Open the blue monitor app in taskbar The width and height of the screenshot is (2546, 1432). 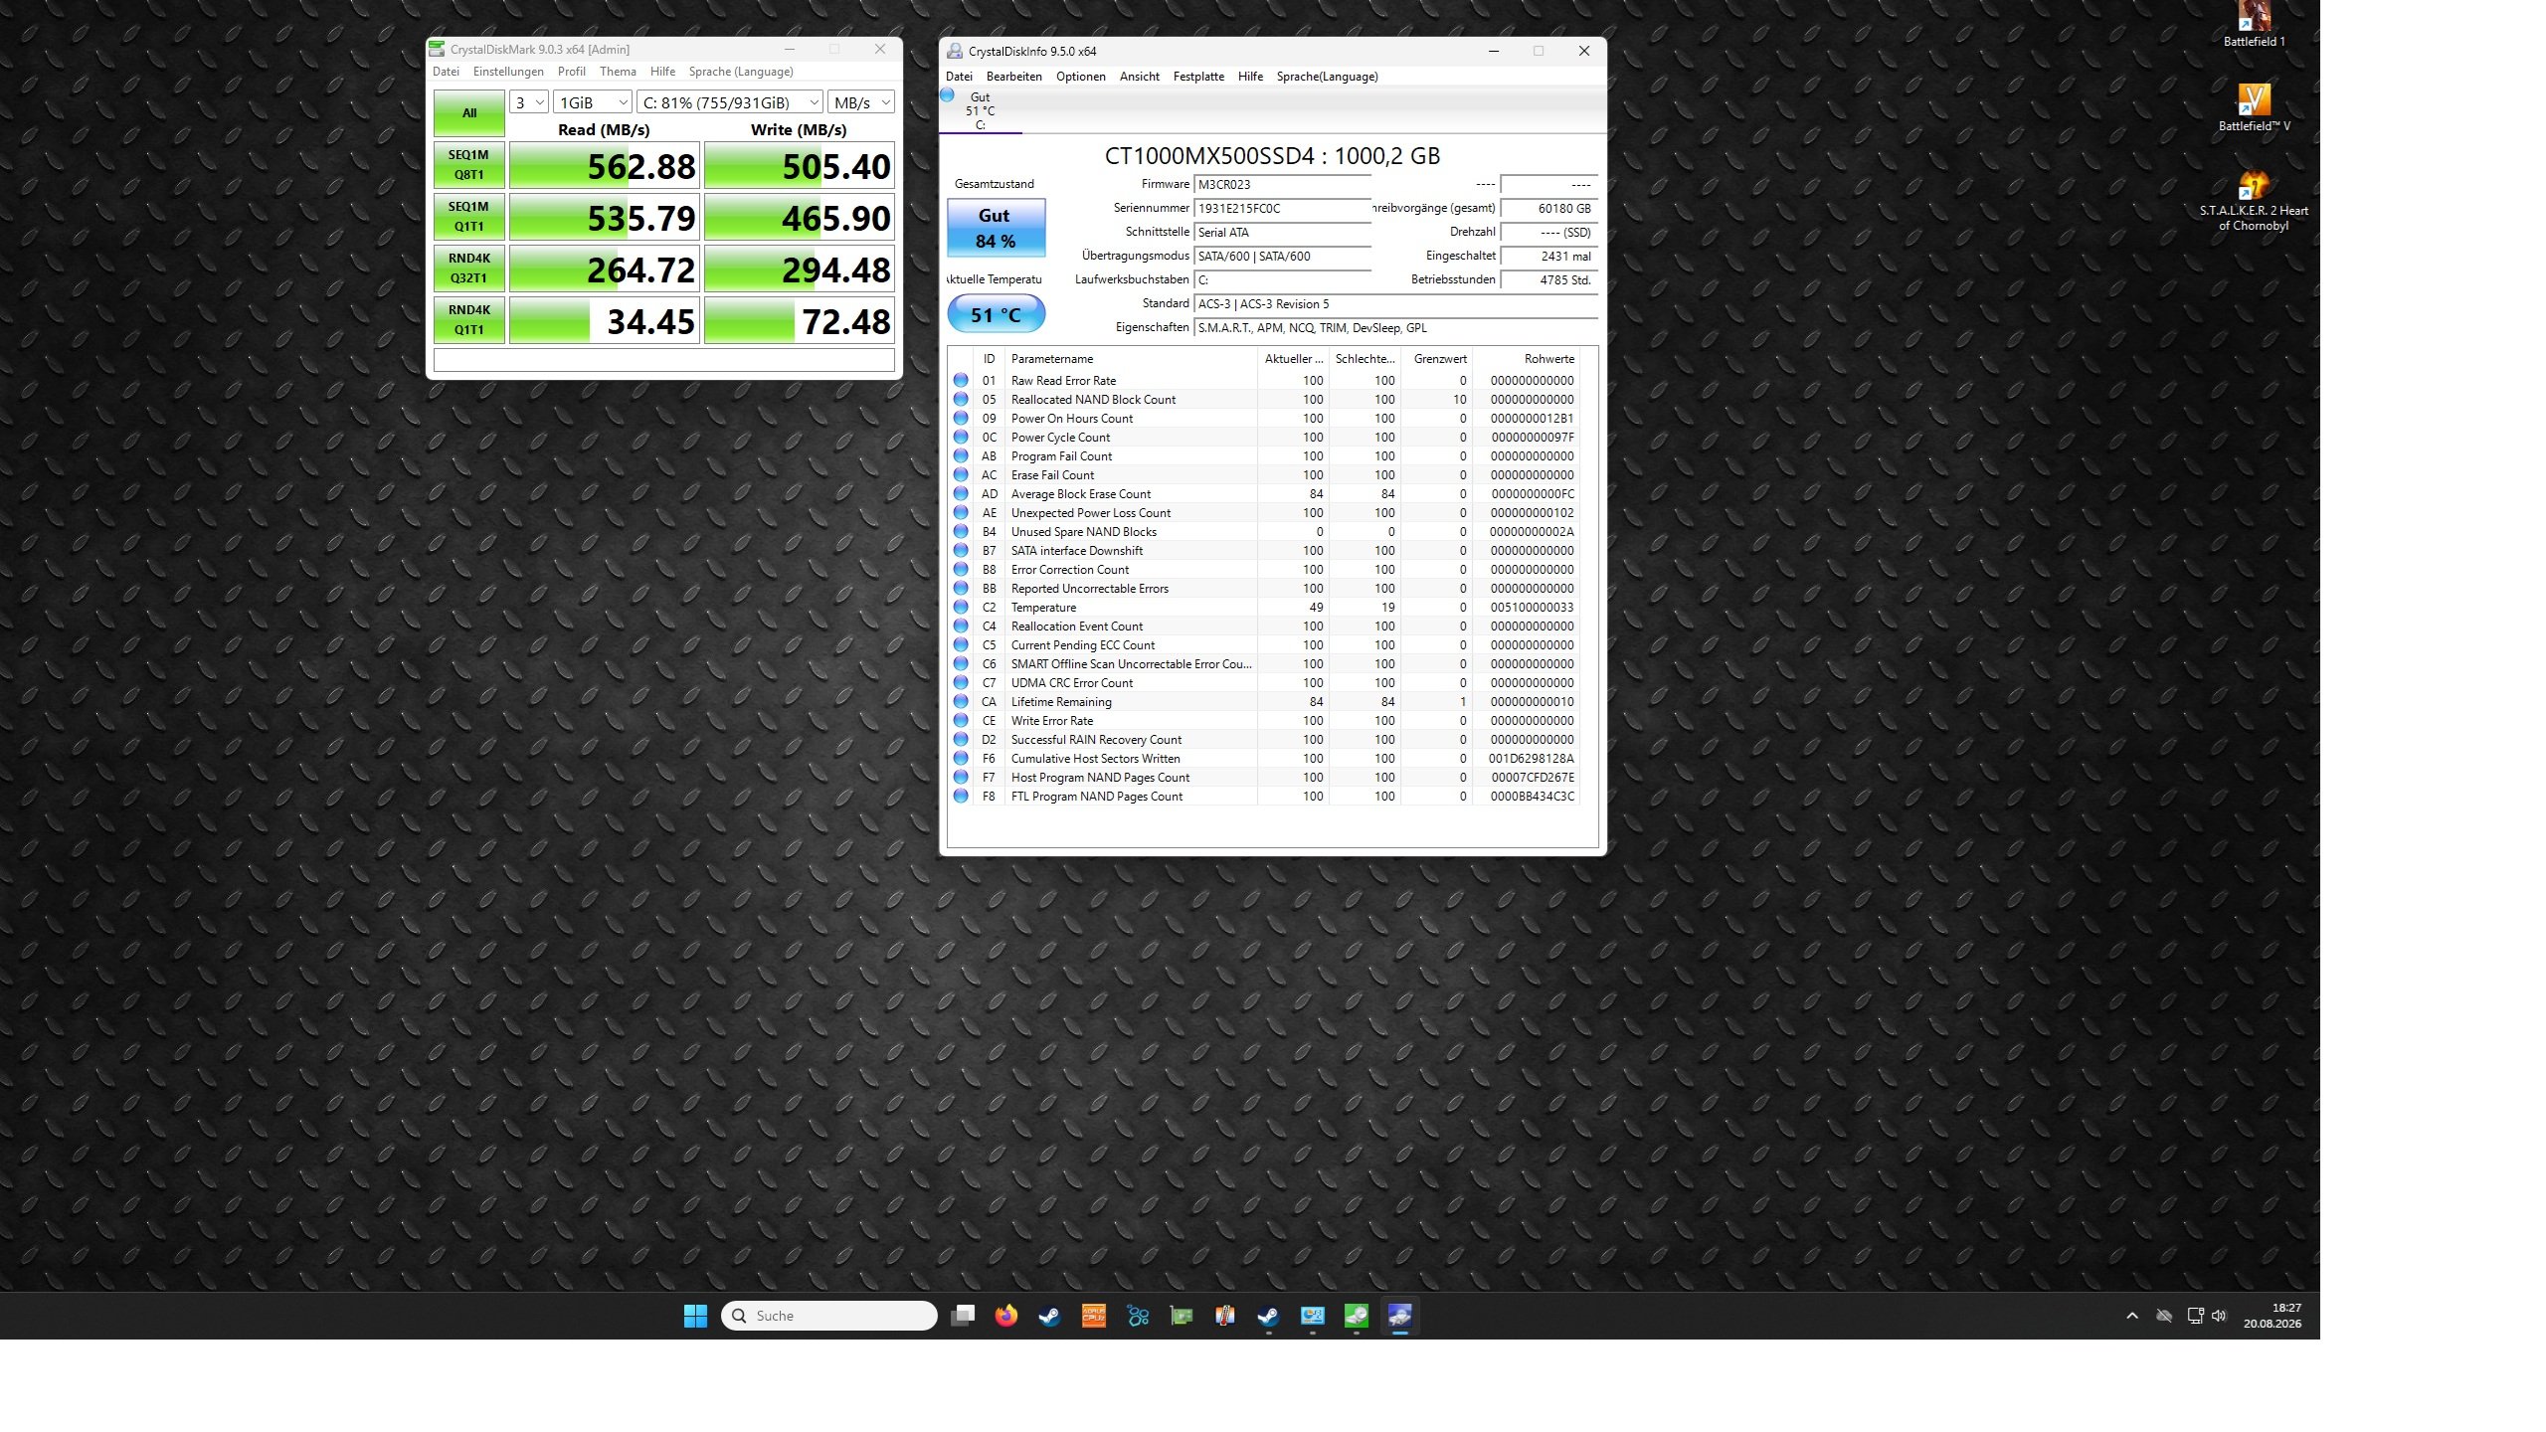[x=1312, y=1316]
